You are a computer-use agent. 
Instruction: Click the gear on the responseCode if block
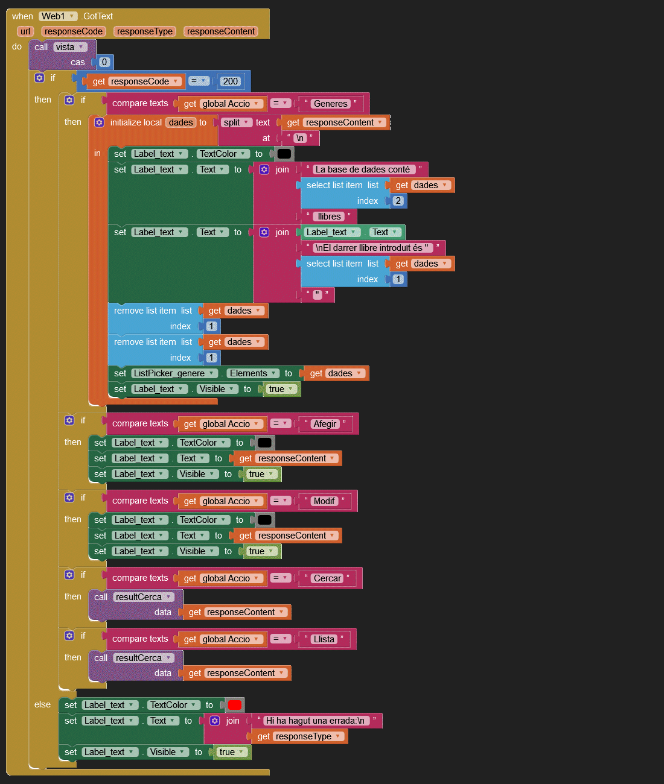pyautogui.click(x=39, y=78)
